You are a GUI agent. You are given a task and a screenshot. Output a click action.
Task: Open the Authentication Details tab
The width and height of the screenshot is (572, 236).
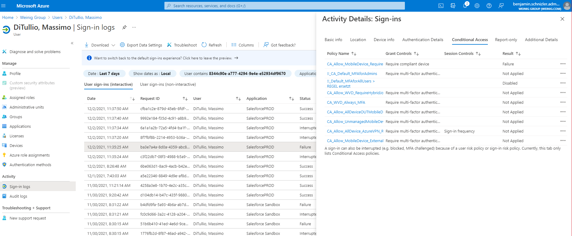[423, 40]
